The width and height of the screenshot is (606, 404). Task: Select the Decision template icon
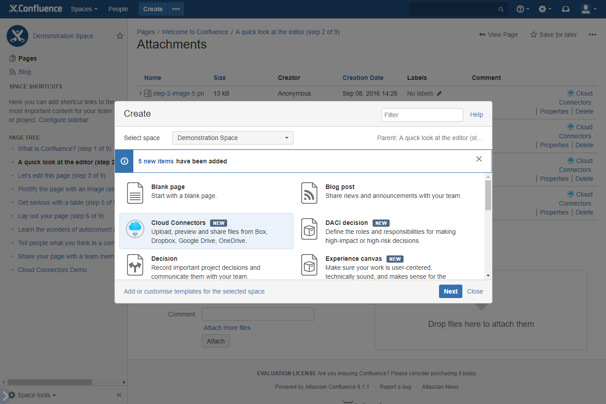pos(135,265)
